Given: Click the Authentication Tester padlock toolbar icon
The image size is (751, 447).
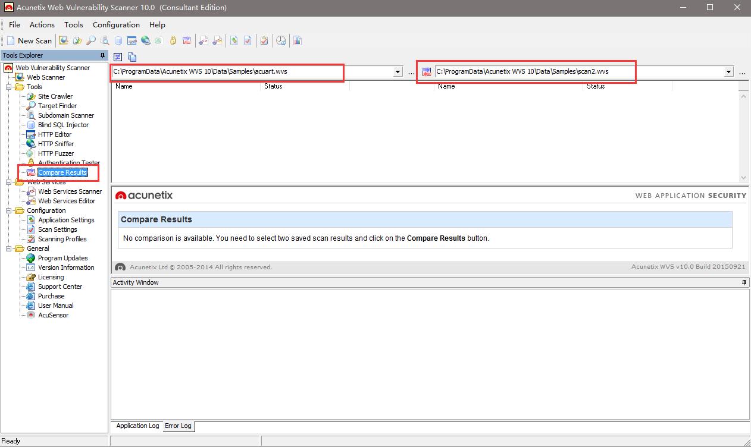Looking at the screenshot, I should tap(173, 41).
